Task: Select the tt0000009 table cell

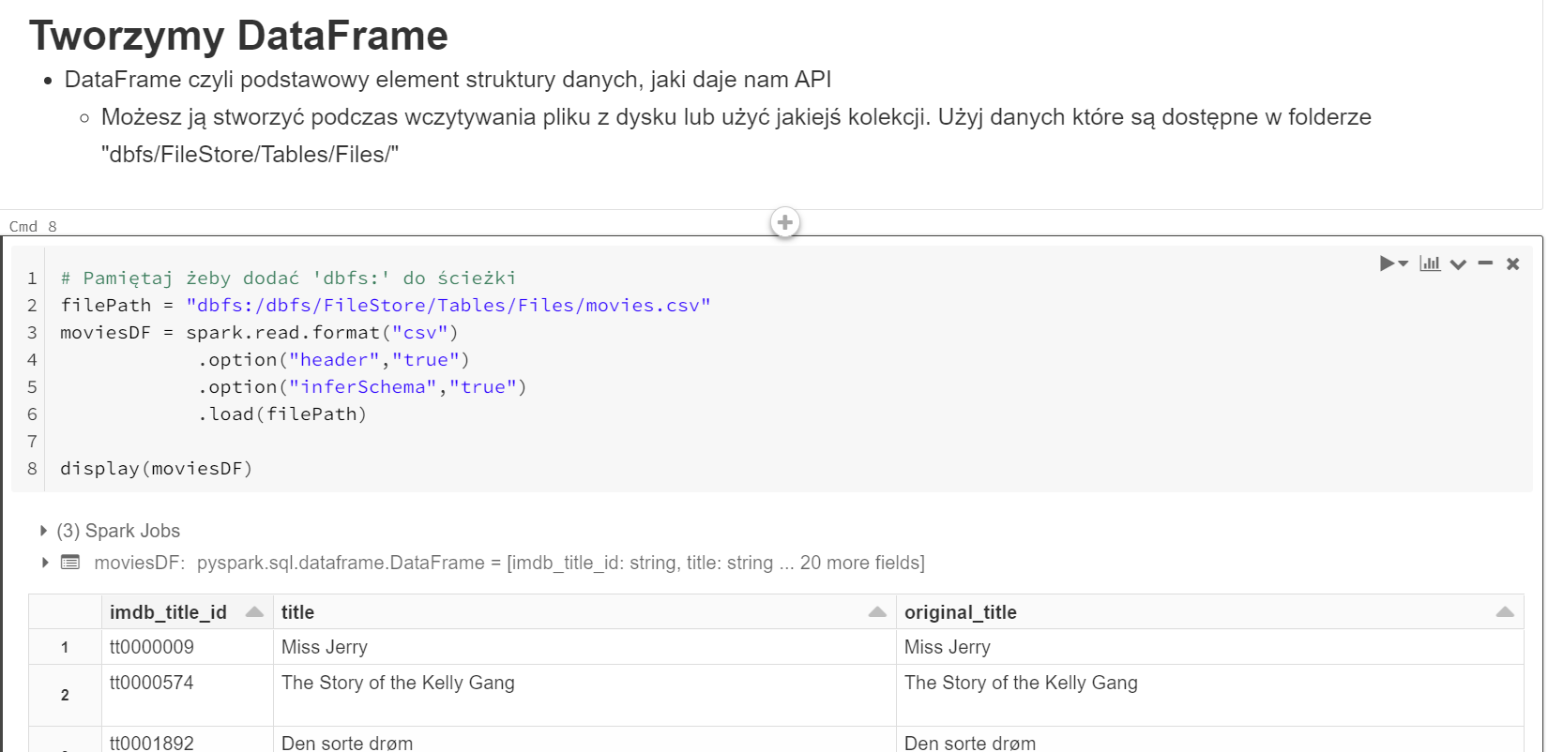Action: 152,647
